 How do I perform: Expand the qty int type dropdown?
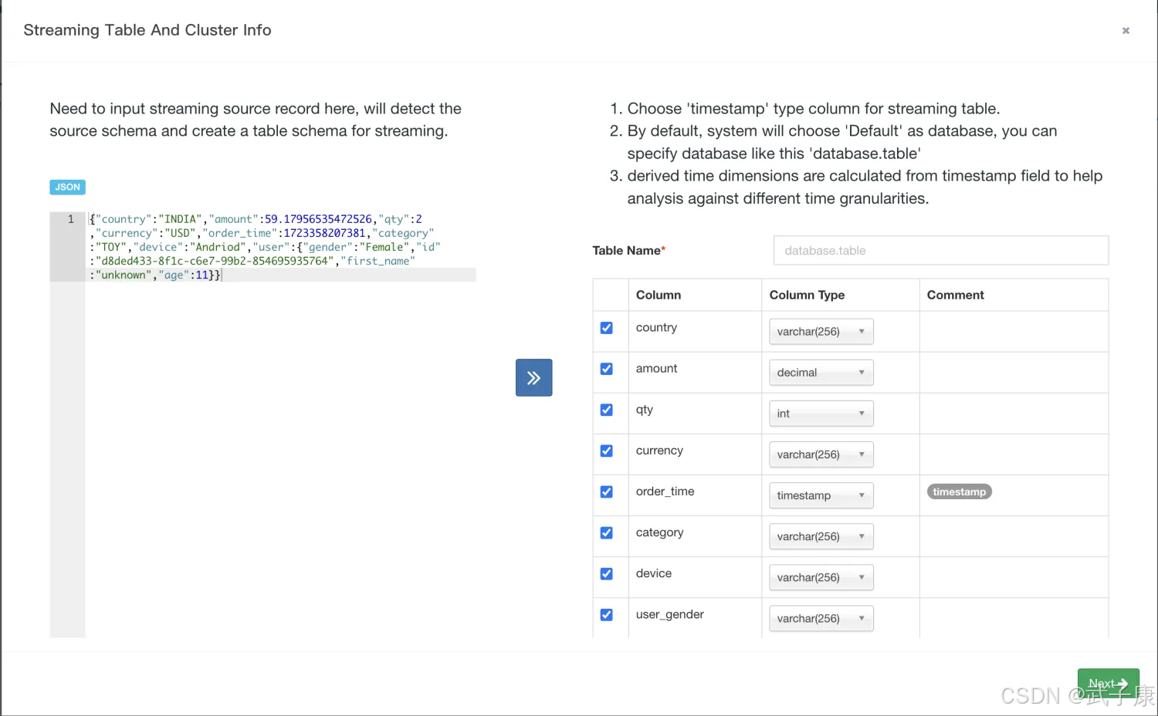[x=821, y=414]
